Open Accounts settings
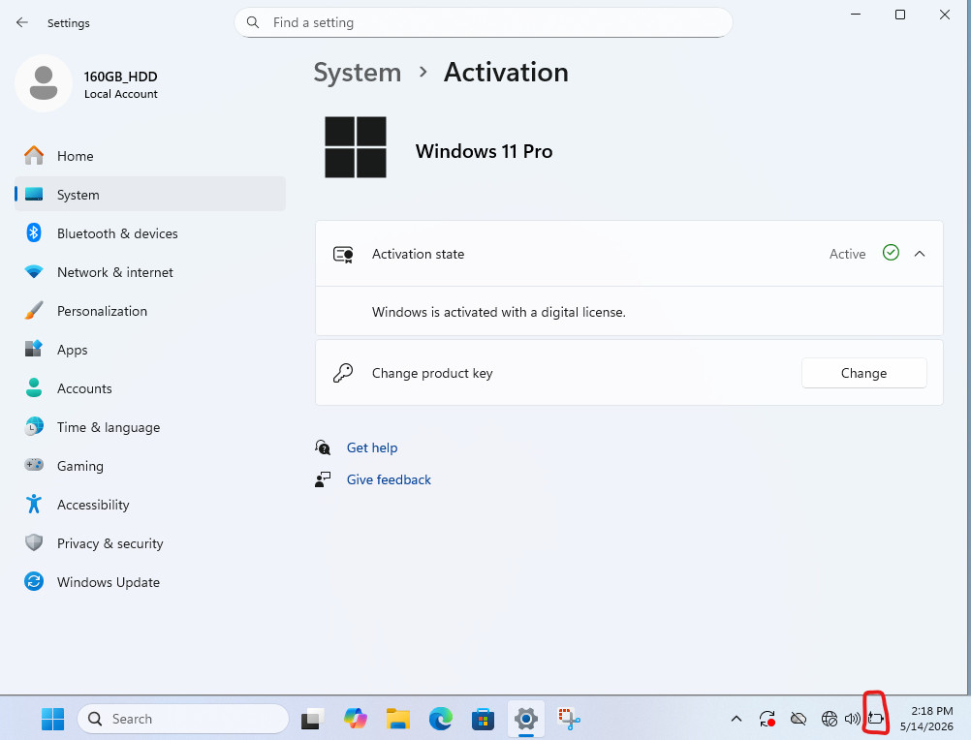971x740 pixels. (150, 388)
